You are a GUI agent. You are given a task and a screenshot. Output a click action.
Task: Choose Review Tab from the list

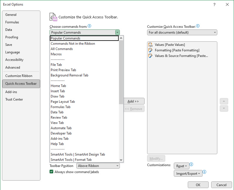point(84,118)
